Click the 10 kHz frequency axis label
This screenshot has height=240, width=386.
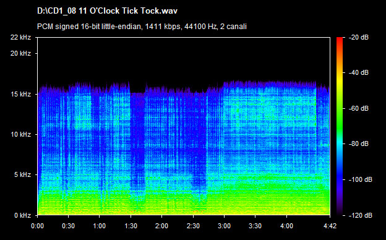coord(20,134)
